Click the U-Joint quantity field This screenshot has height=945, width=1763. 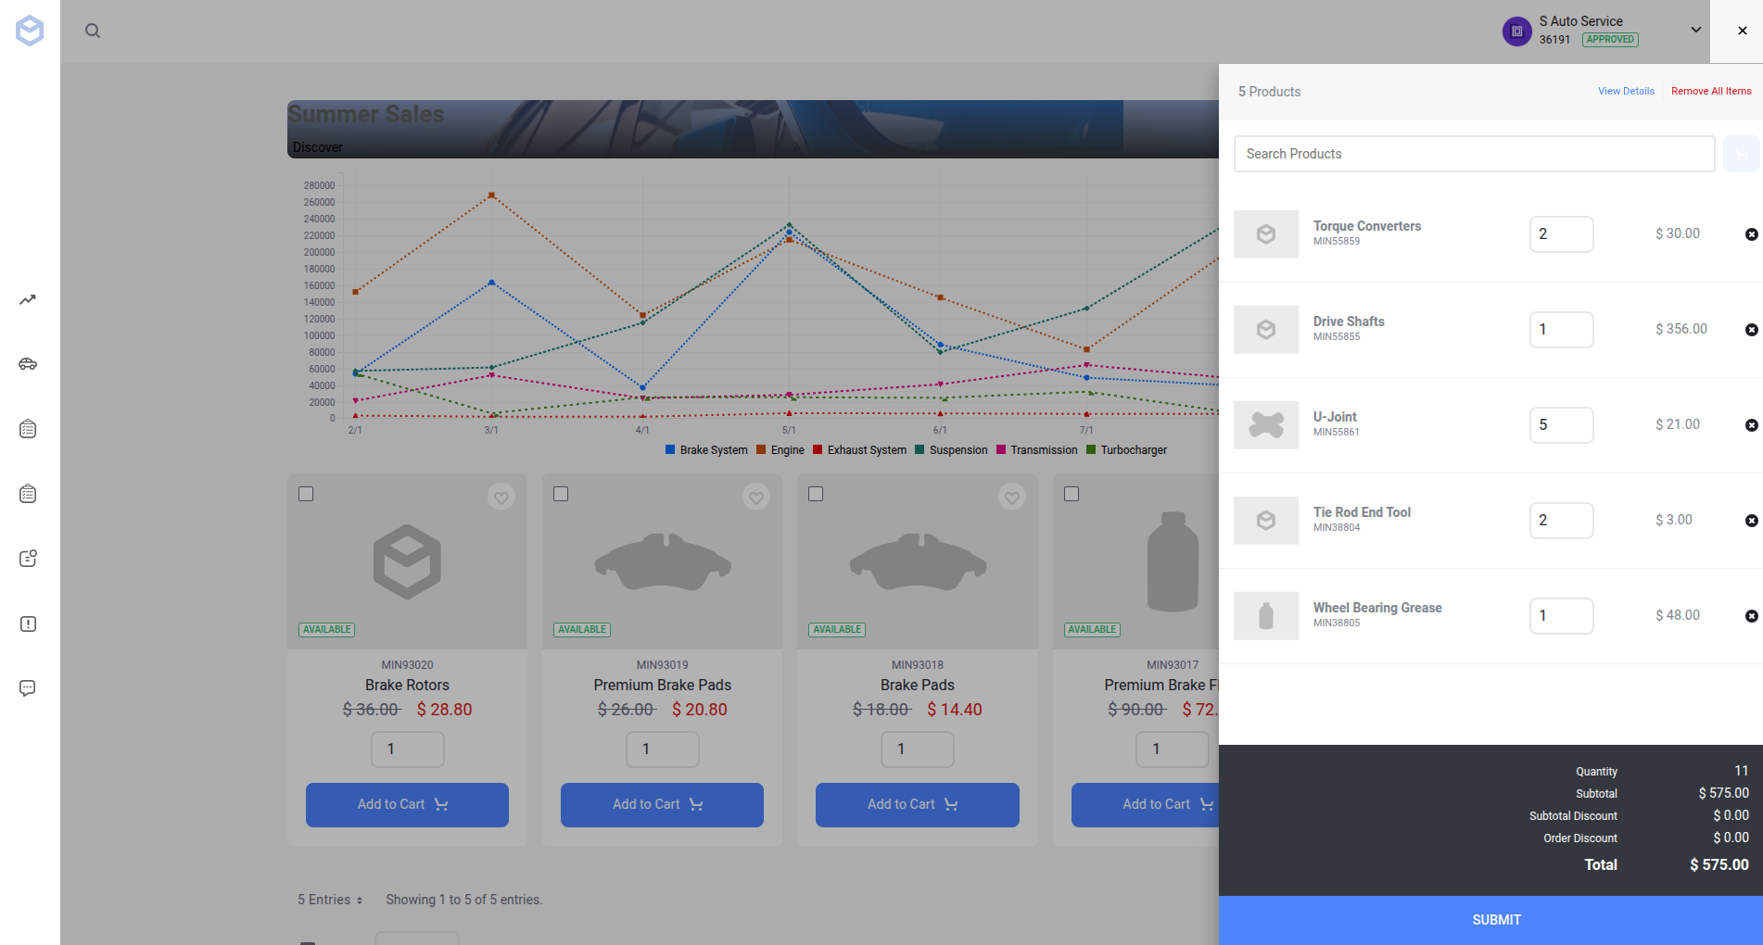1561,424
